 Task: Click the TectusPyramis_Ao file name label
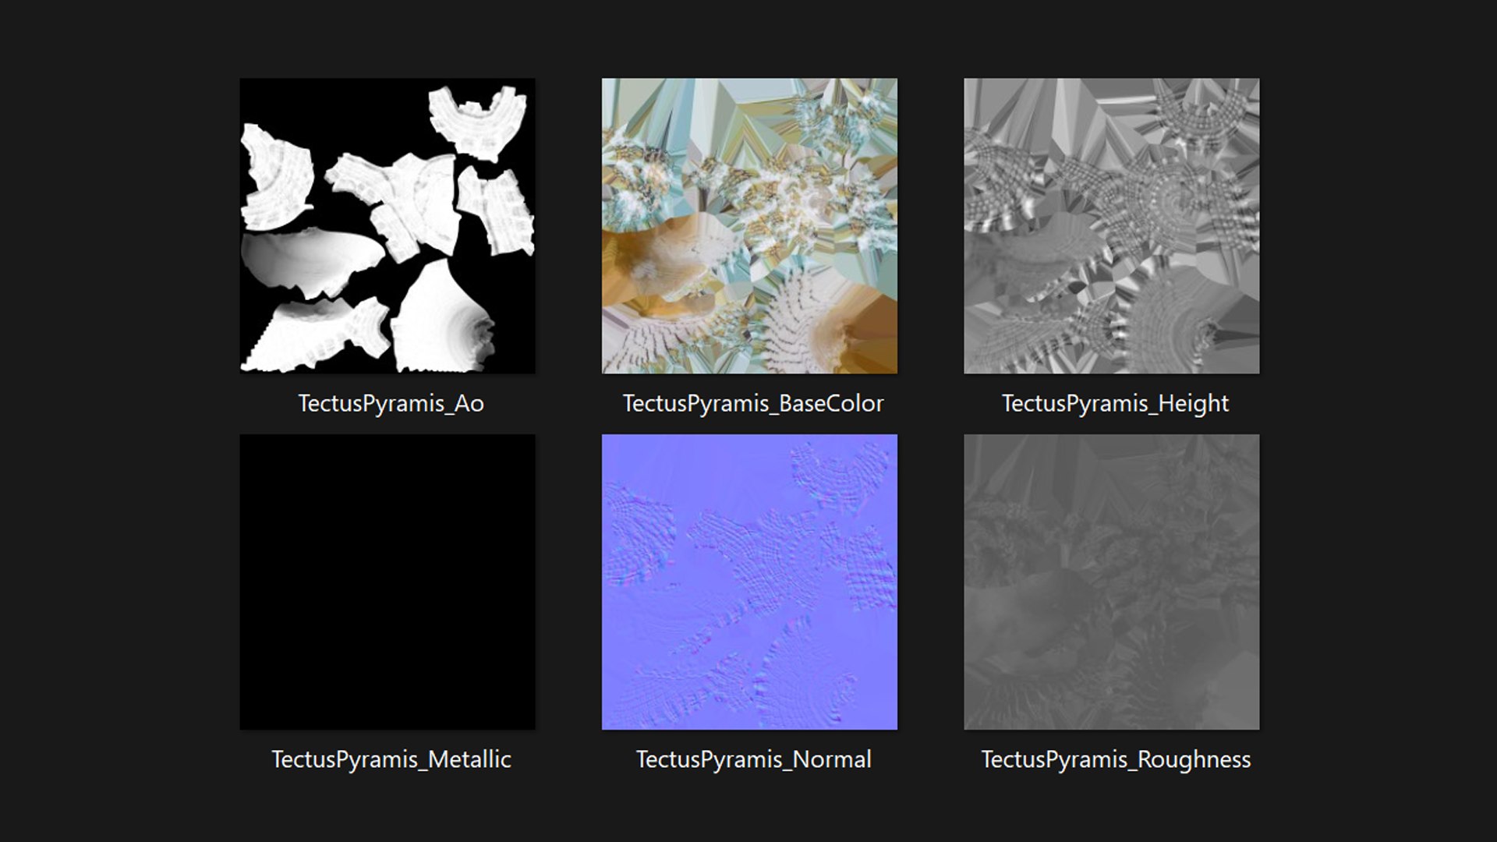[391, 403]
